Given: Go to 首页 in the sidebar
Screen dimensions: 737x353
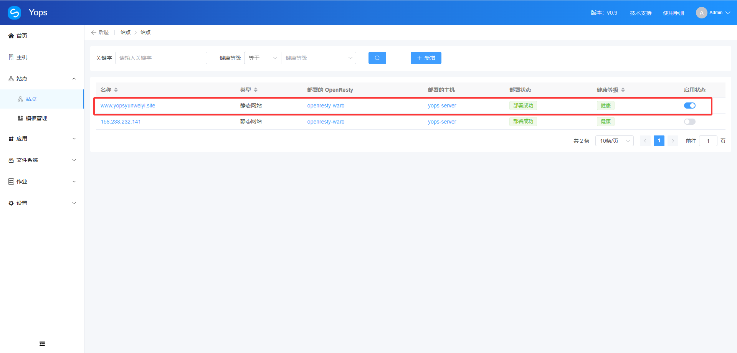Looking at the screenshot, I should (22, 36).
